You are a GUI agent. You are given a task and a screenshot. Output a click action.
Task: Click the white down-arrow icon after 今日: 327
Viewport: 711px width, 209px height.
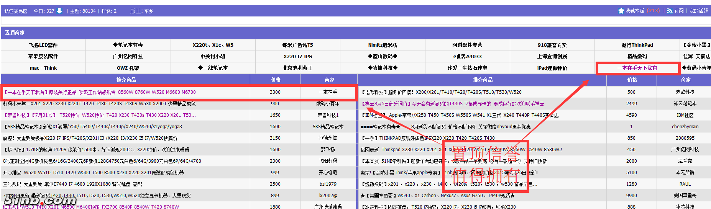(x=59, y=11)
